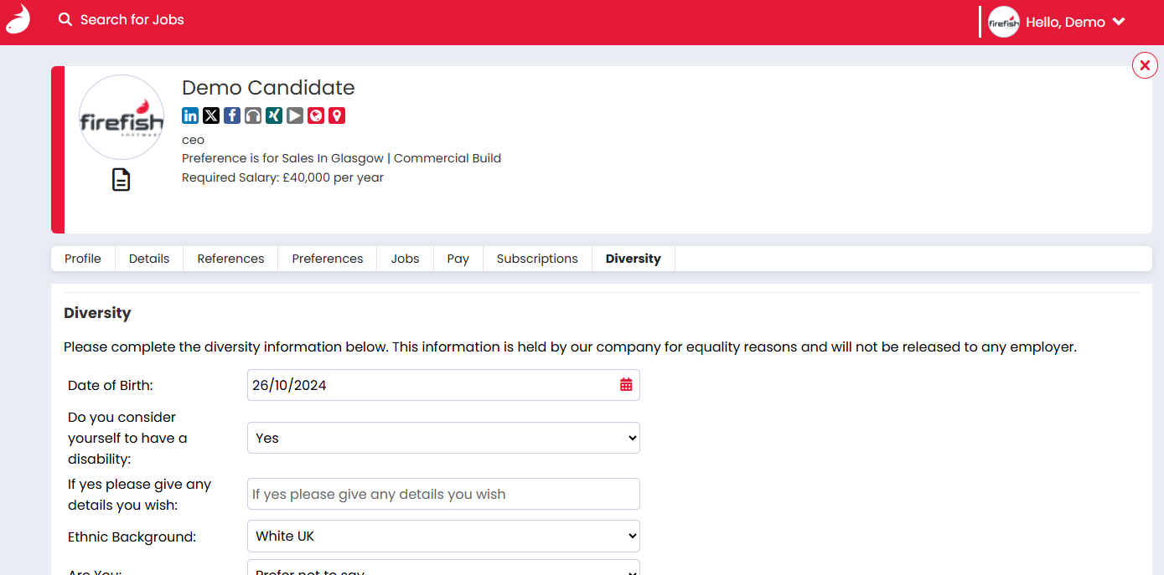Click the disability details text field

click(443, 494)
